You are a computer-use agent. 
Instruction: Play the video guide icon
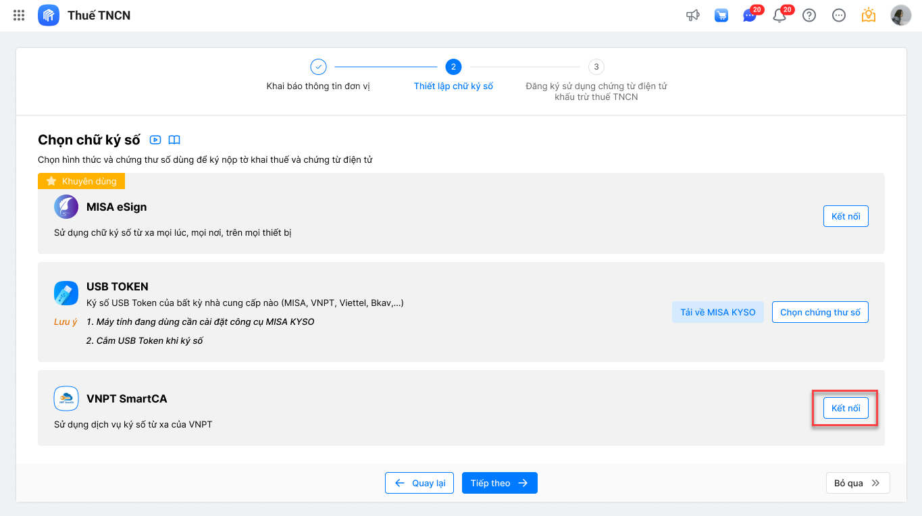(155, 140)
